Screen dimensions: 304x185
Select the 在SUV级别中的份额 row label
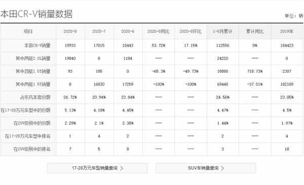[x=32, y=123]
